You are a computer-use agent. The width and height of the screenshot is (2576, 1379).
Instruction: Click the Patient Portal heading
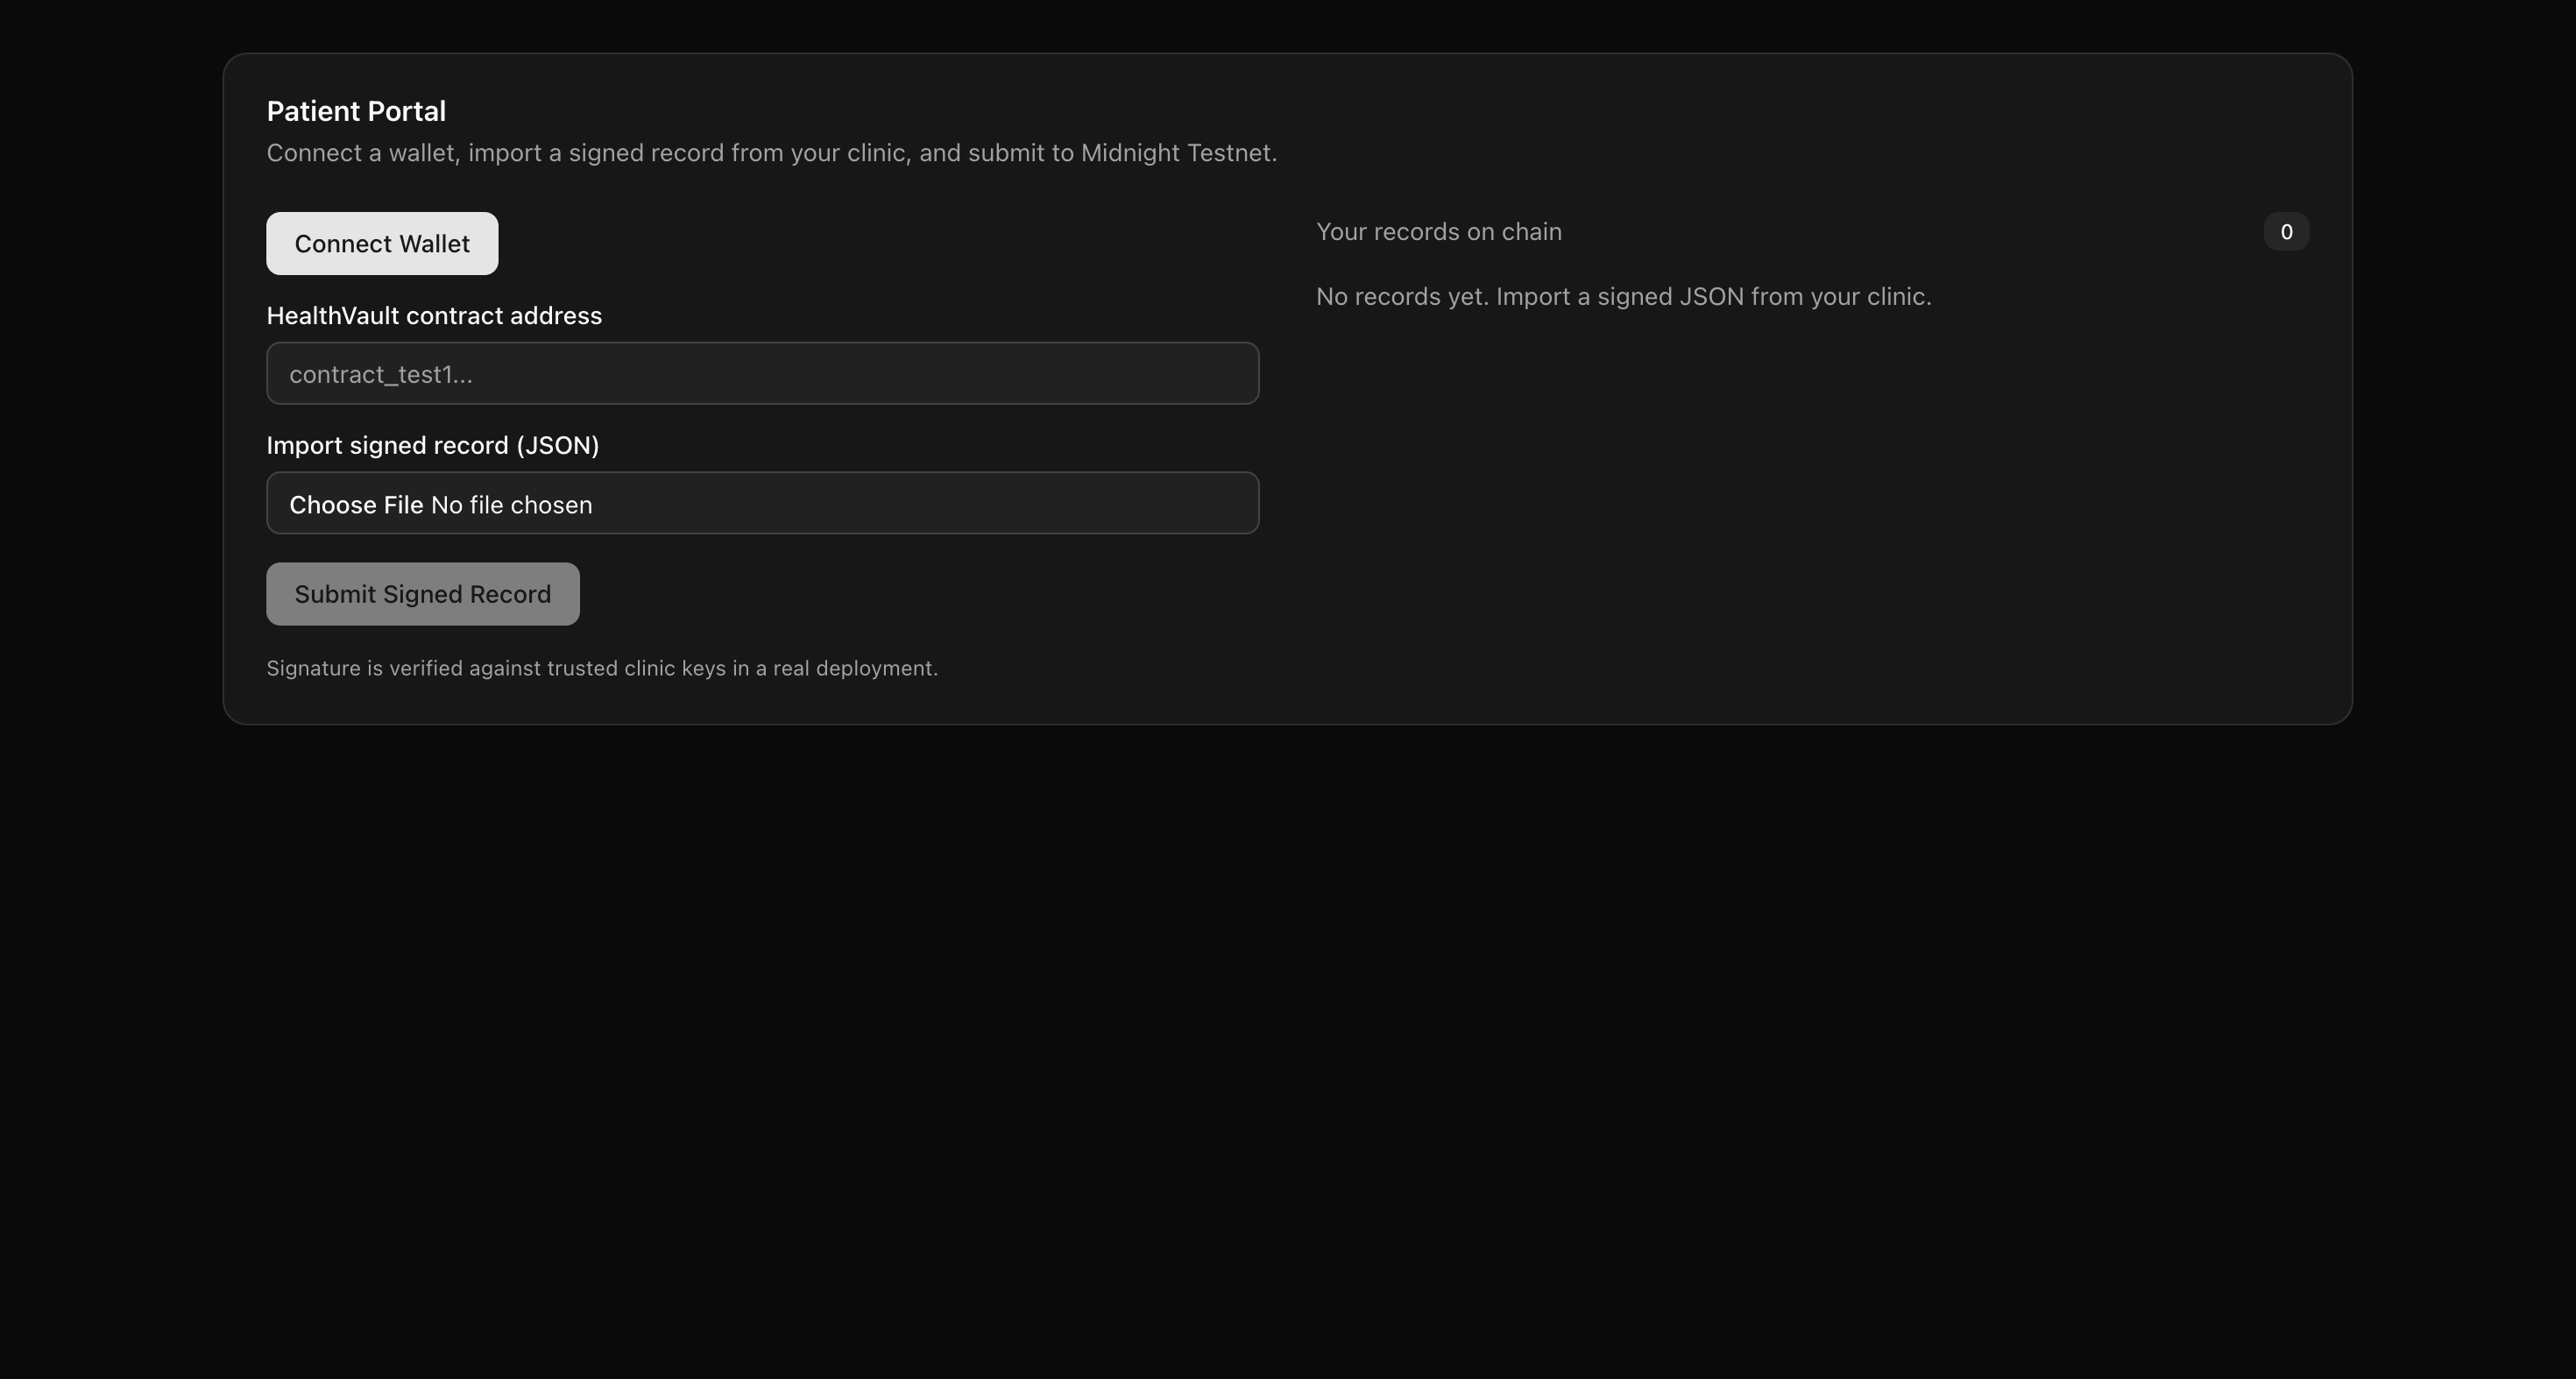coord(355,111)
